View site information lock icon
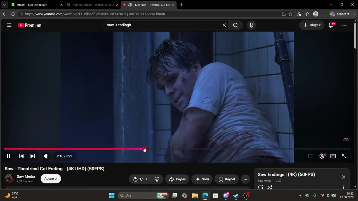Screen dimensions: 358x201 pos(21,14)
